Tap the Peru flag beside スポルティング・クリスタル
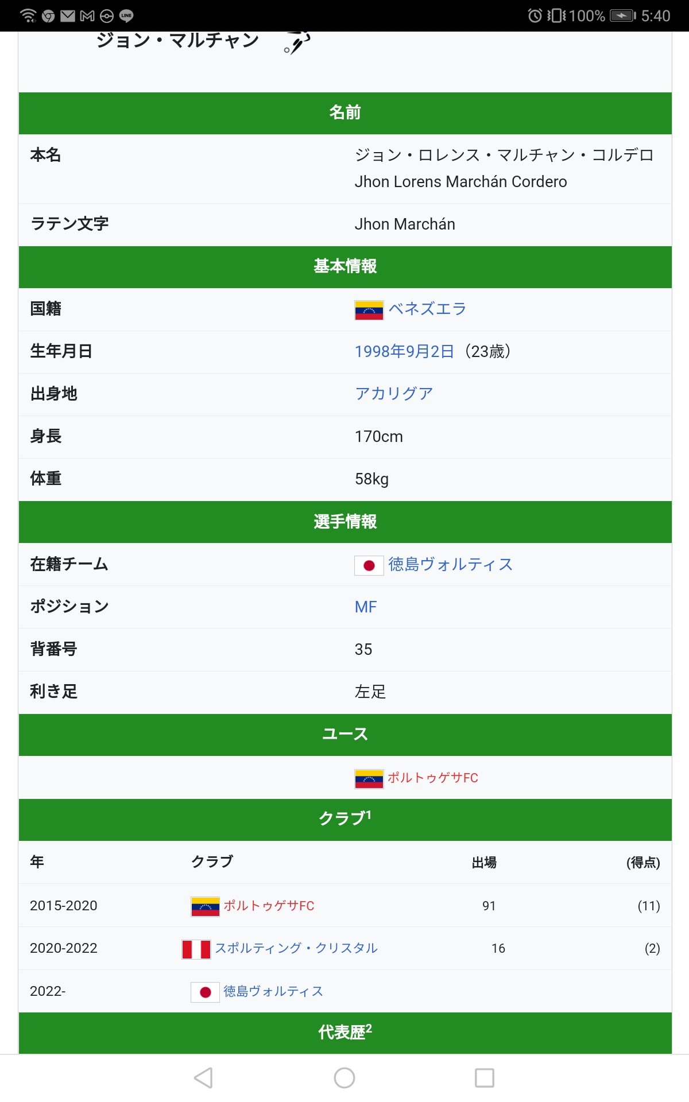The height and width of the screenshot is (1102, 689). click(196, 949)
